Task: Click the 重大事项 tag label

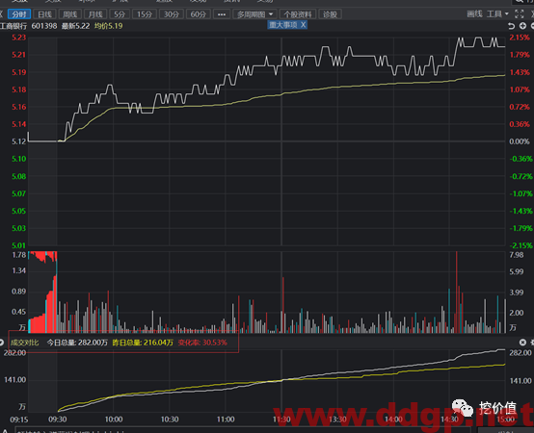Action: (283, 25)
